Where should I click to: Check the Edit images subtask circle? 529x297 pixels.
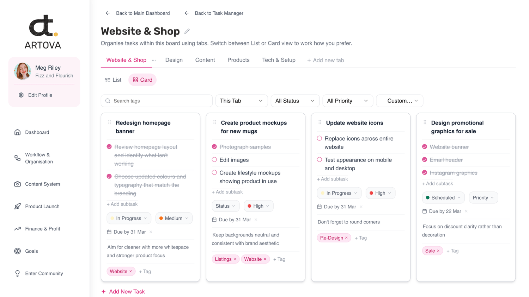[x=214, y=160]
